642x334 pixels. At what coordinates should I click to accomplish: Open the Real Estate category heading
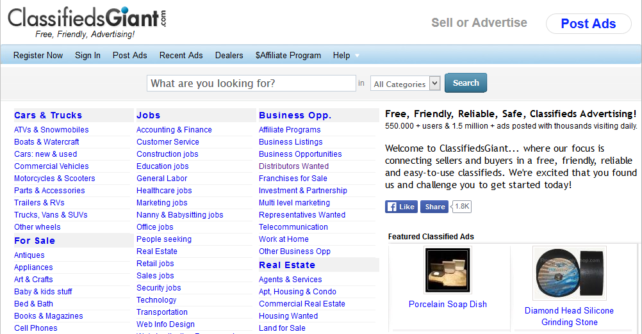click(286, 265)
